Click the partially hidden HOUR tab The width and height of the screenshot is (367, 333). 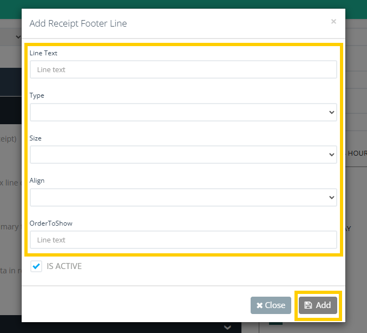pos(357,153)
